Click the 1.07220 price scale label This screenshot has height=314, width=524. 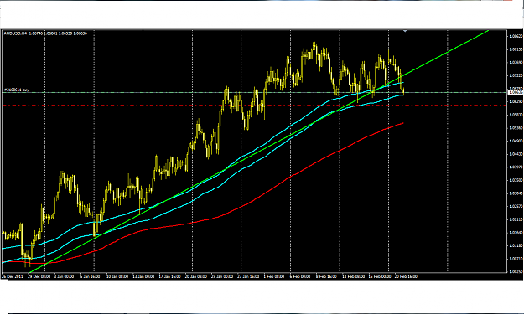[x=515, y=75]
